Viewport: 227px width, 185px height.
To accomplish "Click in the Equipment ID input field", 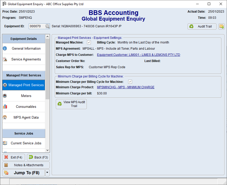I will click(x=37, y=26).
